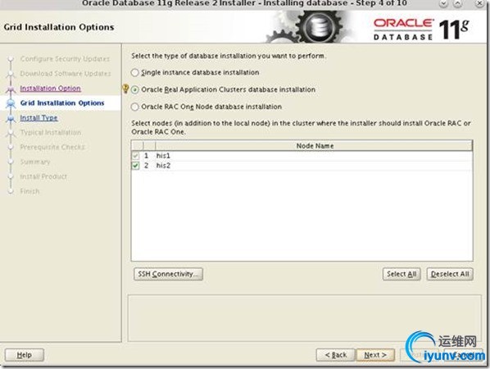Click the Node Name column header

[315, 146]
